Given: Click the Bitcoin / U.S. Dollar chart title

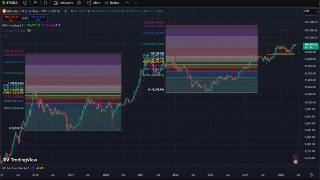Looking at the screenshot, I should tap(34, 11).
